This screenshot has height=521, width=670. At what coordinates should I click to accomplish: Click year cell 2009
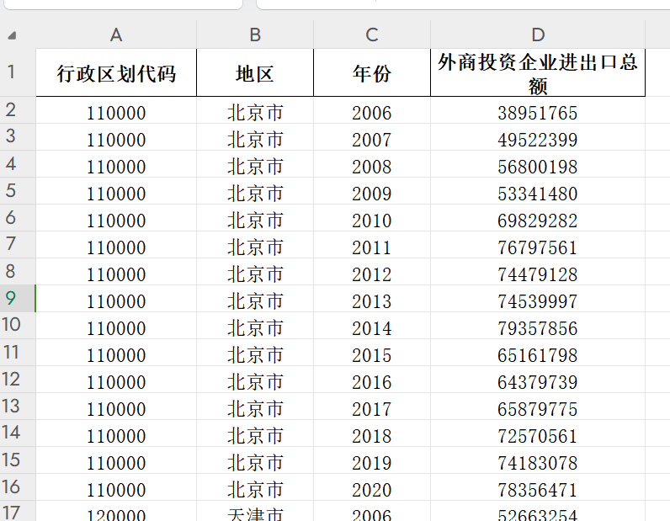(x=372, y=191)
